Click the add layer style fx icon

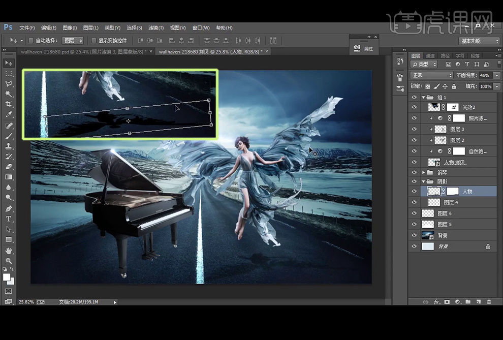click(x=436, y=302)
